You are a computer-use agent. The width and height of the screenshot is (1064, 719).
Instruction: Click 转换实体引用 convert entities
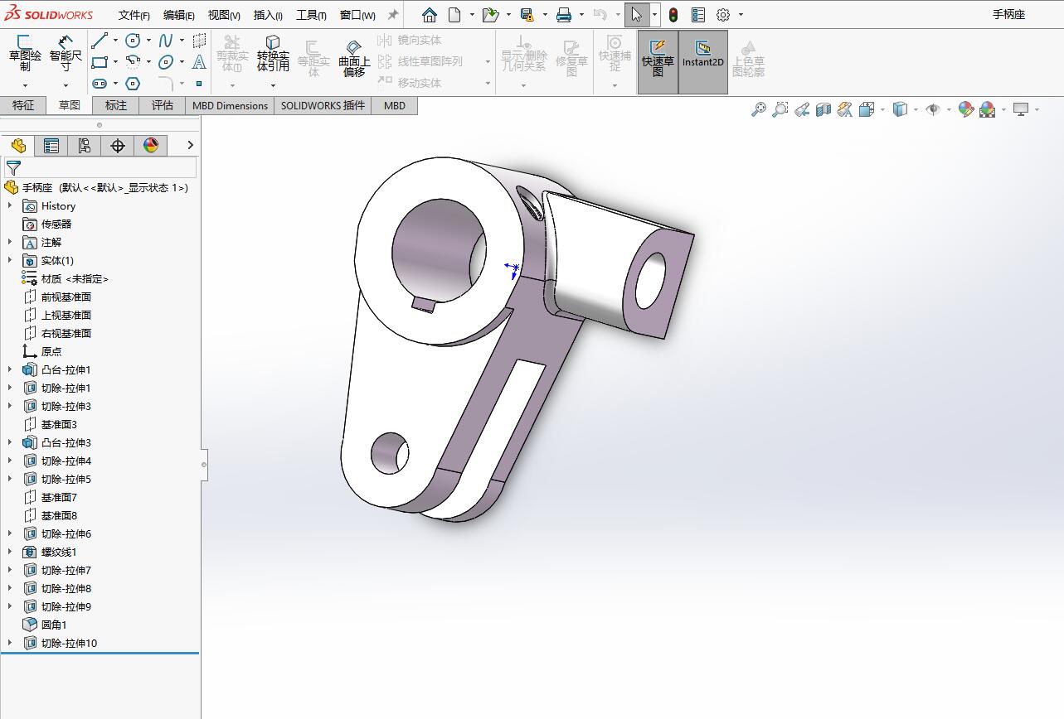coord(273,54)
